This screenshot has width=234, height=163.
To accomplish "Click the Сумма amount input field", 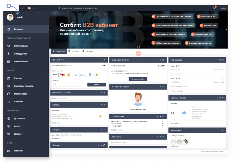I will point(65,85).
